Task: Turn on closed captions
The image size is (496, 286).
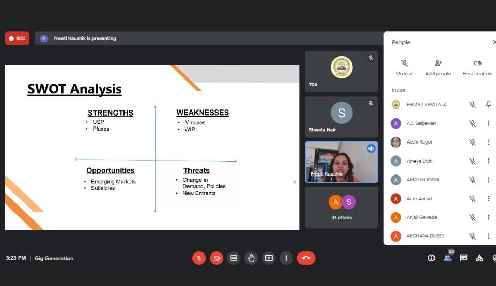Action: click(234, 258)
